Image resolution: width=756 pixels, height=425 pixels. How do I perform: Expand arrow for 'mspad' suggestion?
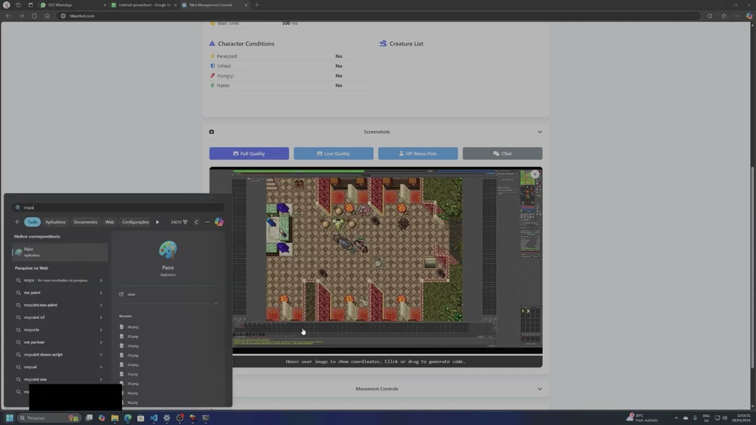pos(101,367)
